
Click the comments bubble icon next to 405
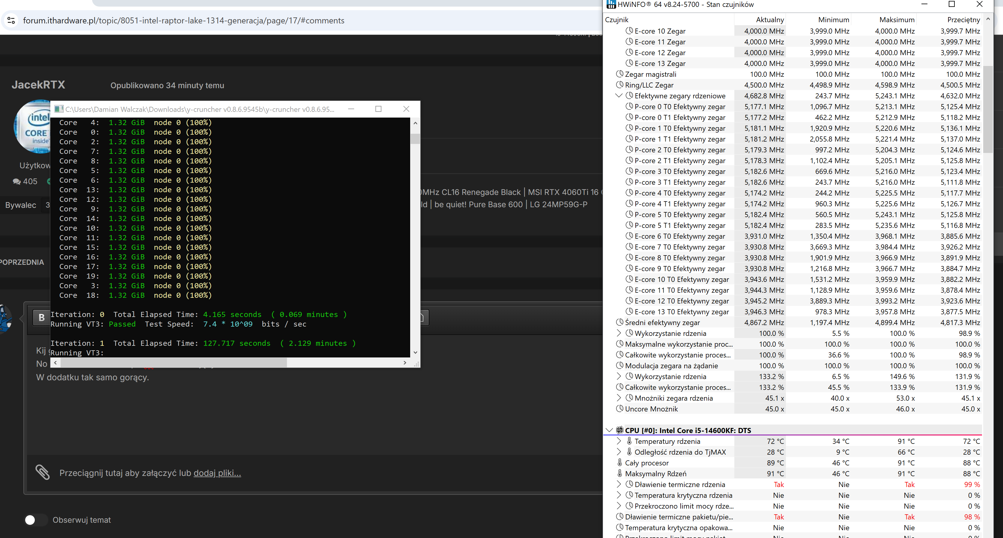(17, 181)
